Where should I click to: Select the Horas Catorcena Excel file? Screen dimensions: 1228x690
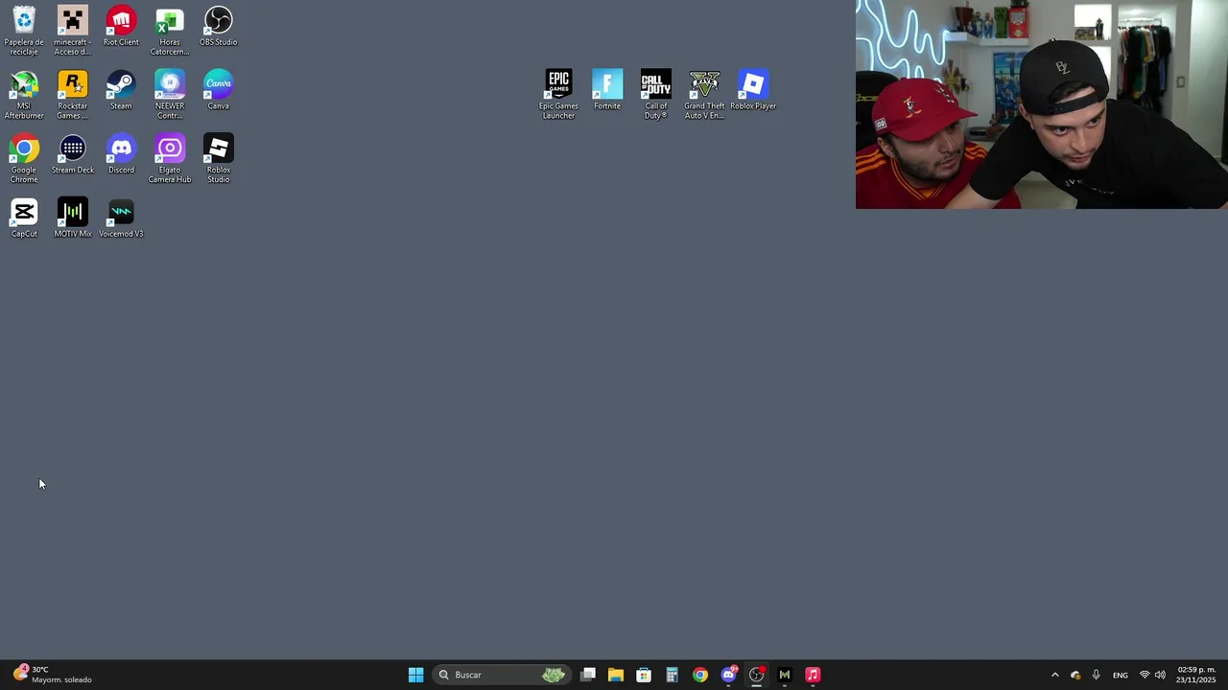point(170,31)
